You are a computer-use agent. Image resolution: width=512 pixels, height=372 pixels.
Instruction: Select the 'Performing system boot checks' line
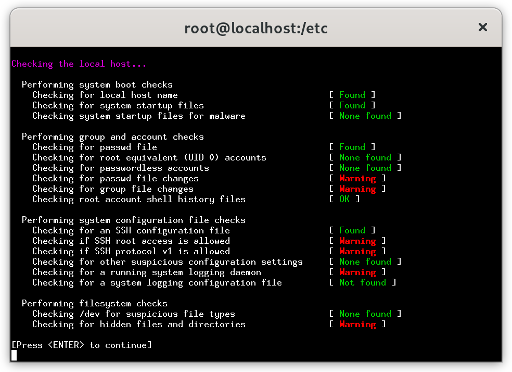point(97,85)
